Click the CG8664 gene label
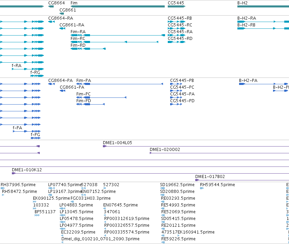The image size is (289, 244). pos(56,3)
